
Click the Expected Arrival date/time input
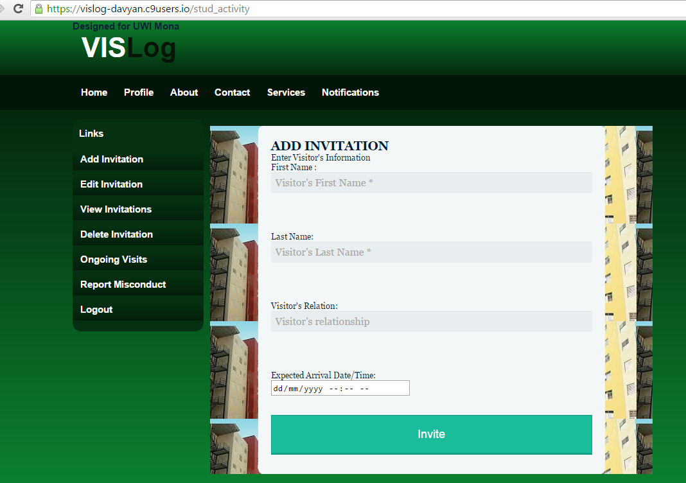(x=340, y=388)
